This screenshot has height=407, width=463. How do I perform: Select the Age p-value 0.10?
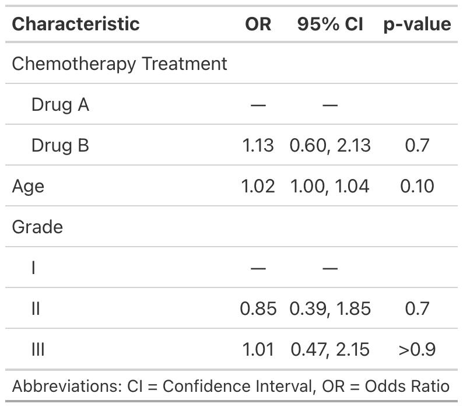(418, 186)
